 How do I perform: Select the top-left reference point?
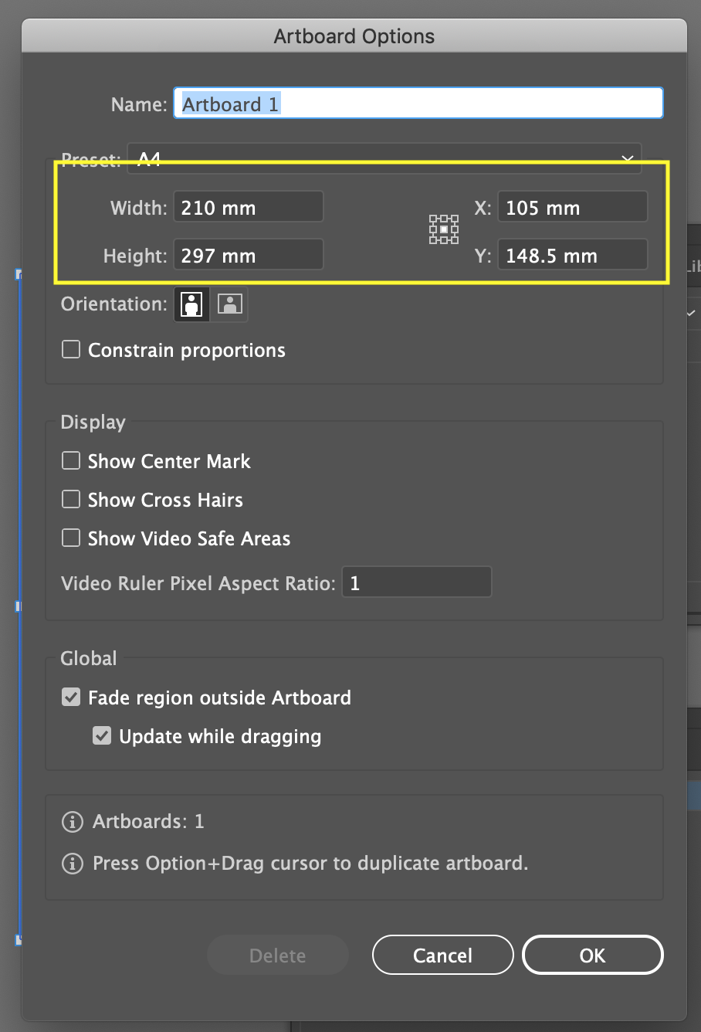(432, 217)
